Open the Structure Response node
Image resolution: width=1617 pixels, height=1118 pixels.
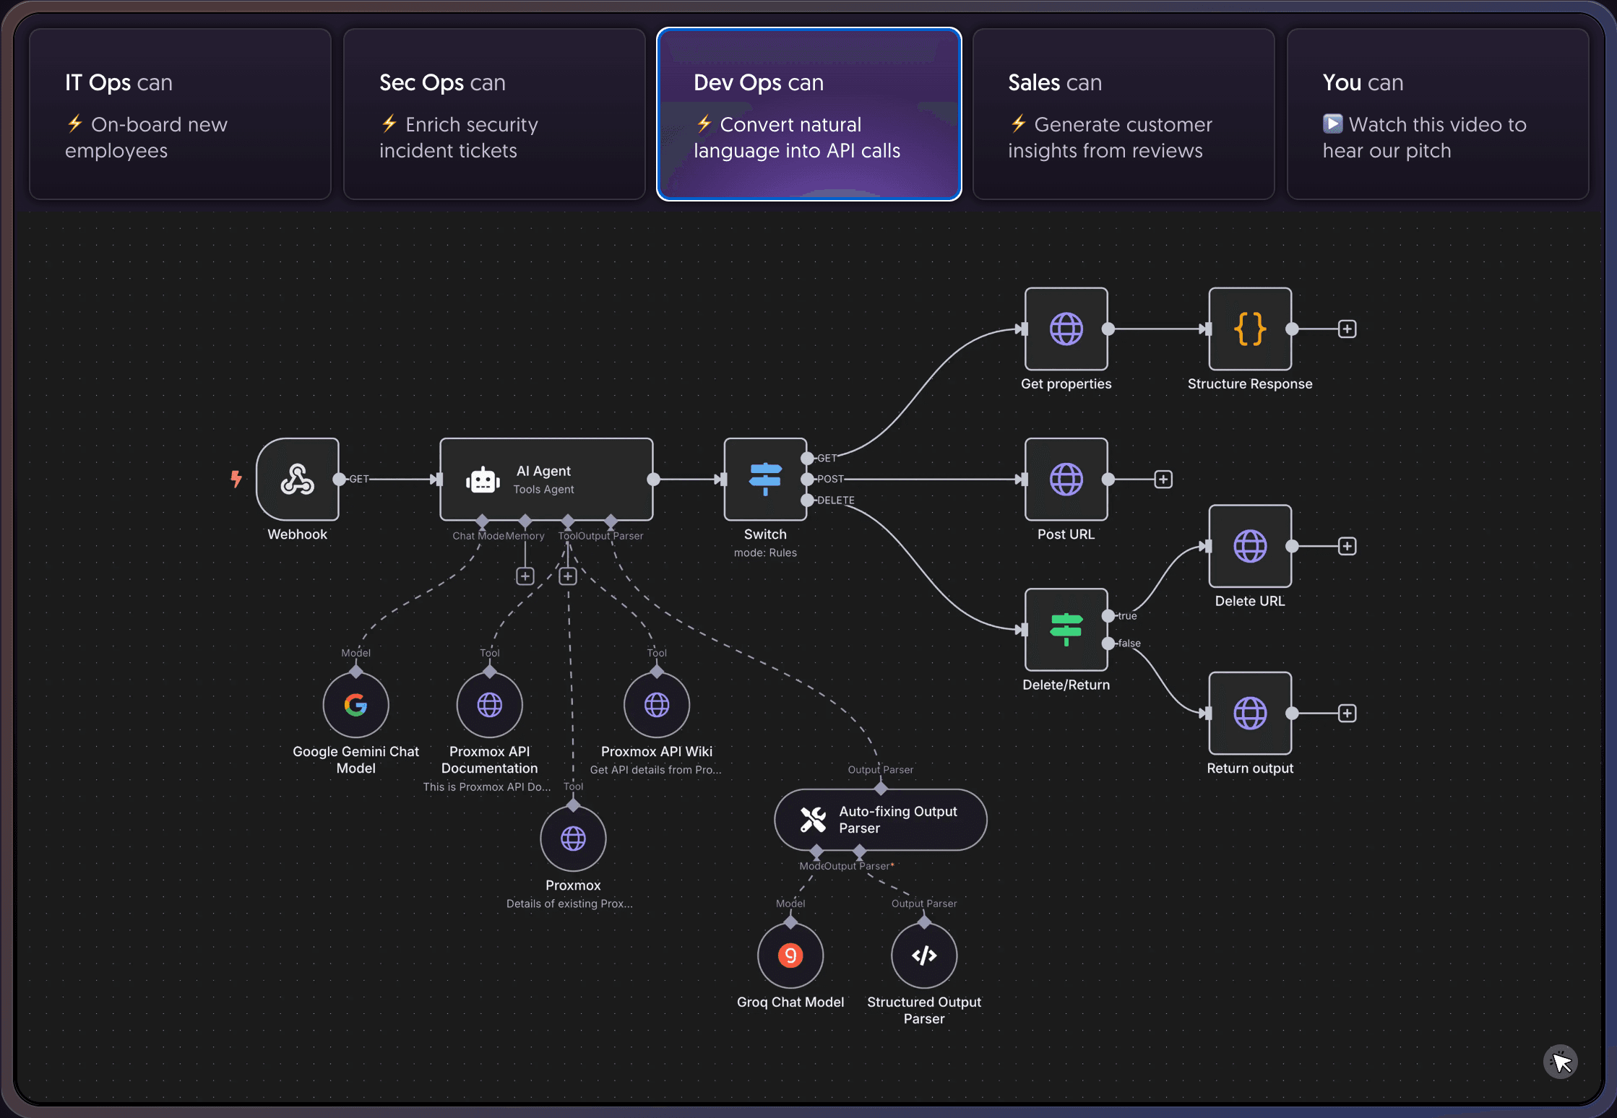[x=1250, y=329]
